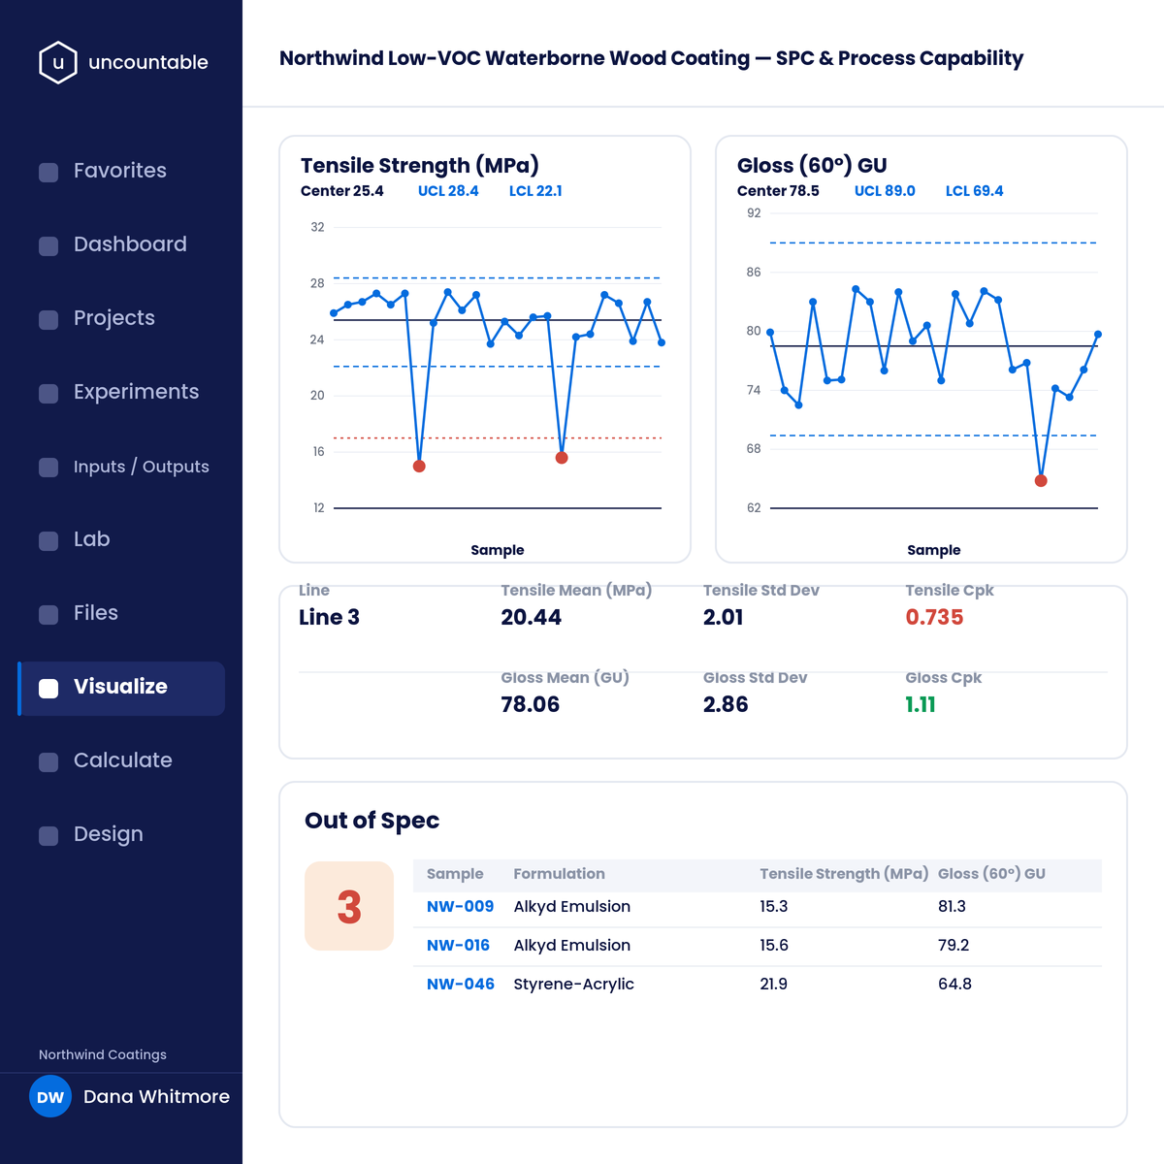1164x1164 pixels.
Task: Click tensile value 15.3 in the table
Action: [773, 906]
